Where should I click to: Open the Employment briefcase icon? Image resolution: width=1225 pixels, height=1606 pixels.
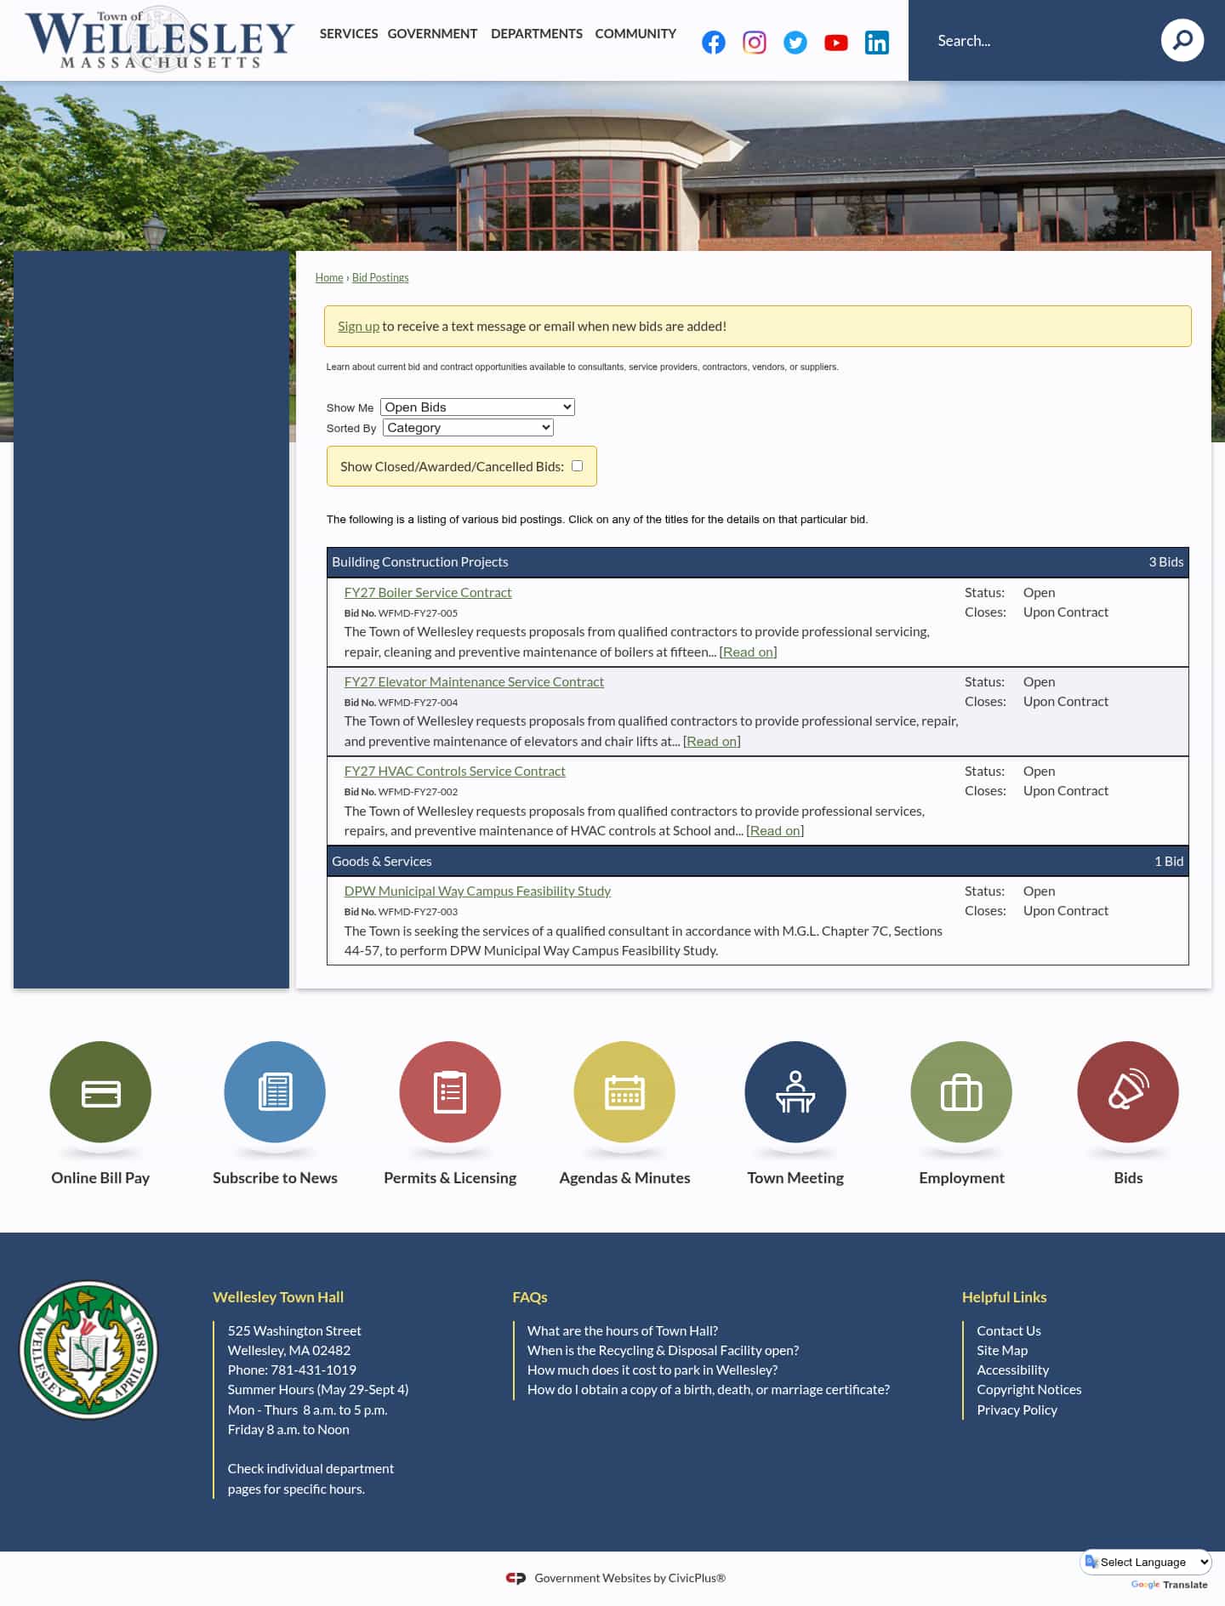(961, 1091)
